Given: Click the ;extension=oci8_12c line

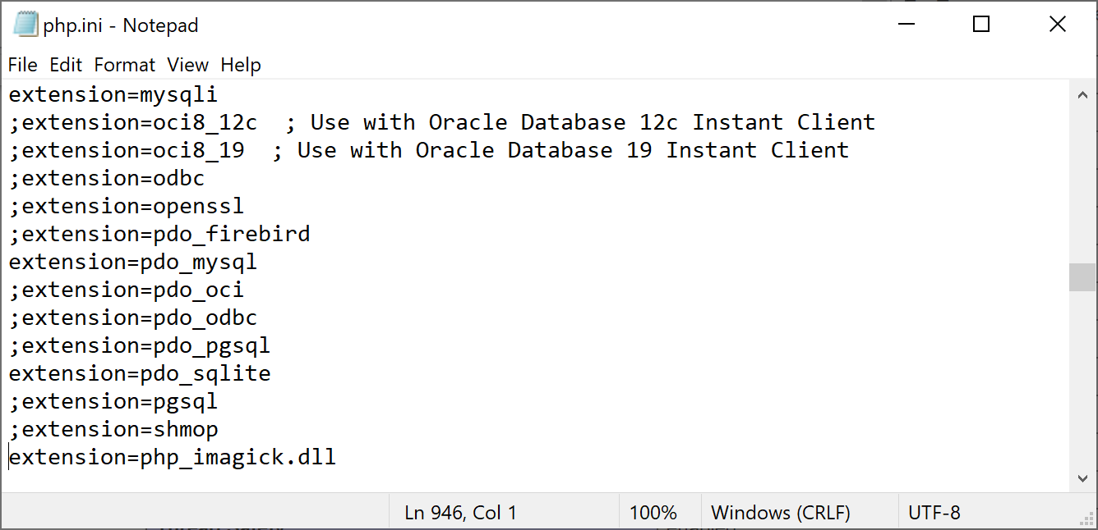Looking at the screenshot, I should pos(442,122).
